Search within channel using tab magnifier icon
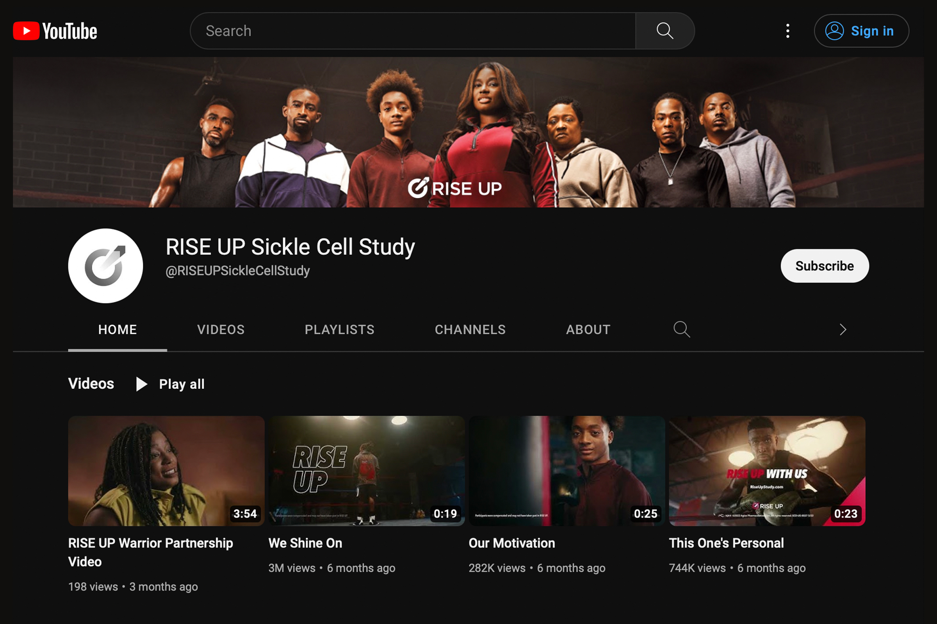937x624 pixels. [682, 330]
